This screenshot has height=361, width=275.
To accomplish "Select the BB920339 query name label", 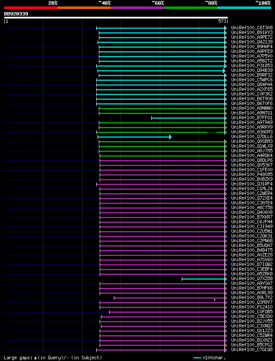I will tap(16, 14).
